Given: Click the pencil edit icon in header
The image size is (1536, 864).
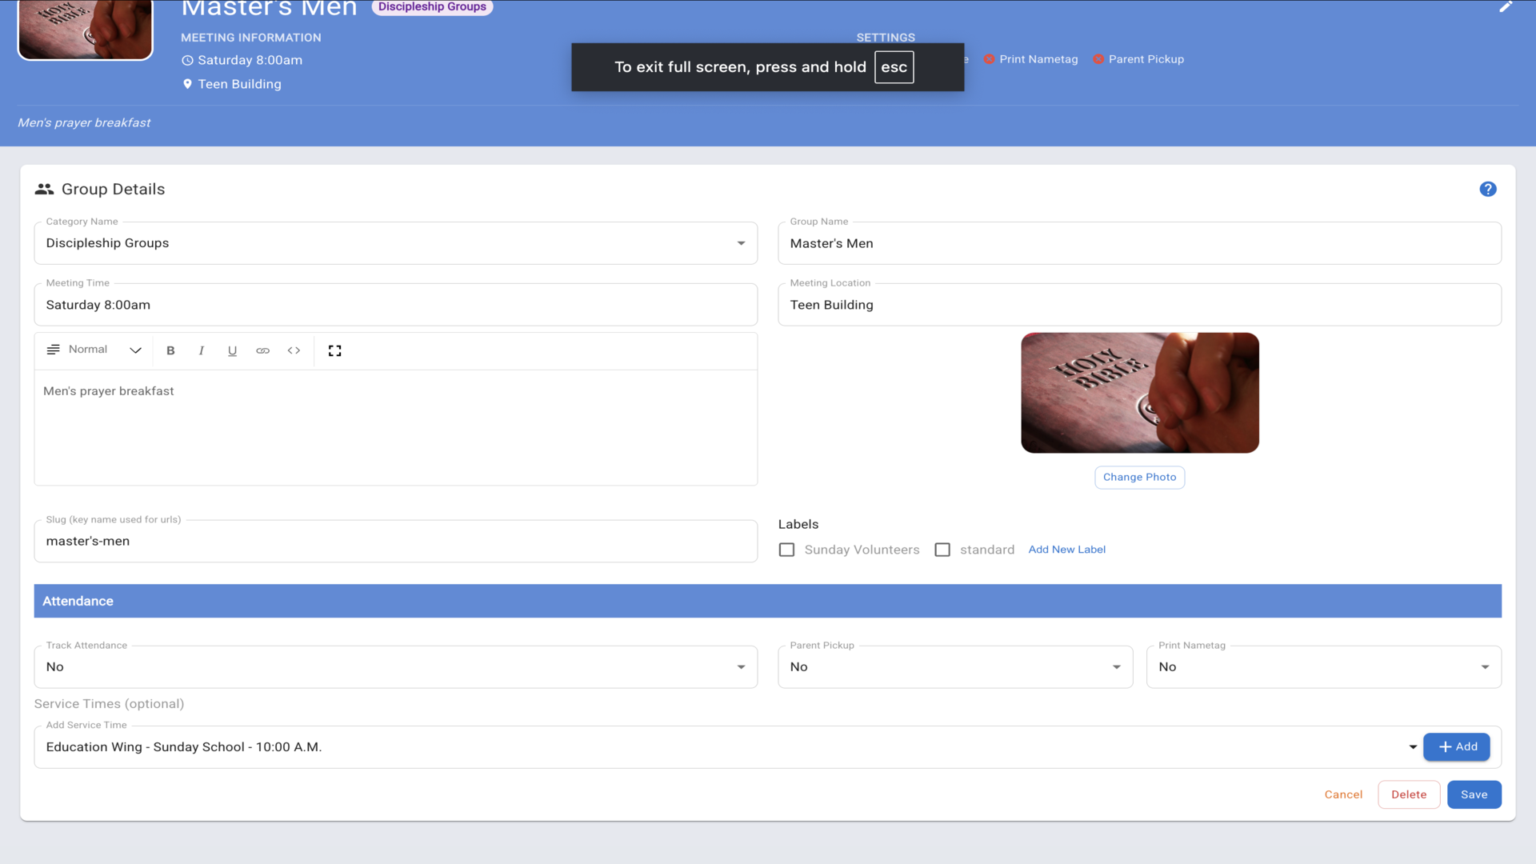Looking at the screenshot, I should [1506, 7].
